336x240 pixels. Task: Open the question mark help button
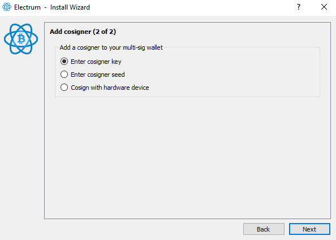[299, 7]
